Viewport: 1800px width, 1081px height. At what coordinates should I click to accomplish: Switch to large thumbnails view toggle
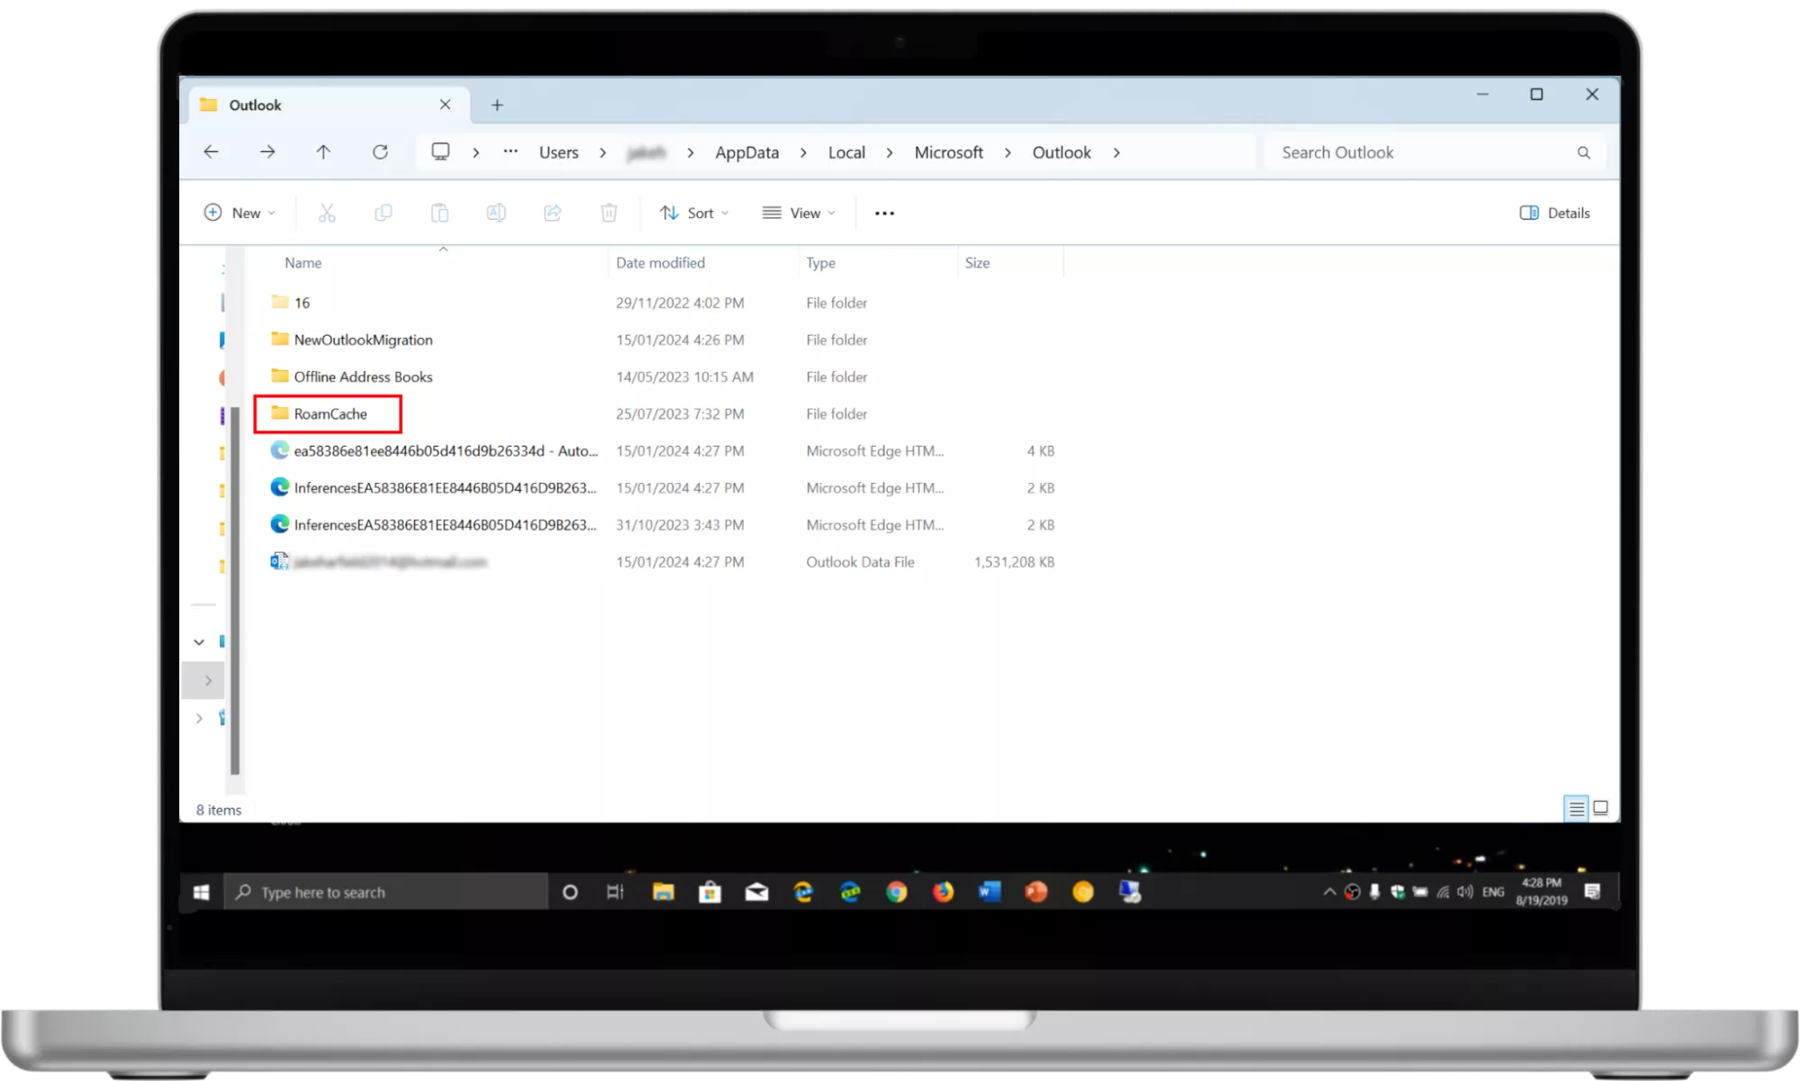tap(1600, 808)
